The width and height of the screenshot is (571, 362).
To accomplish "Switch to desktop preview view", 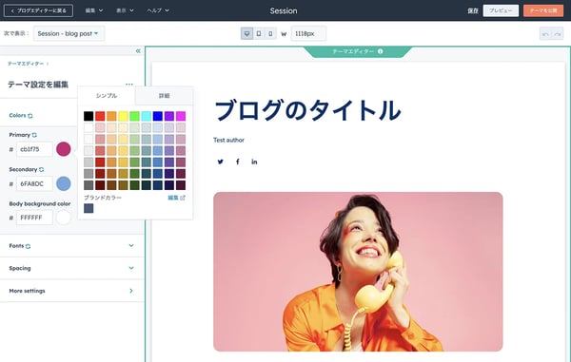I will (x=246, y=33).
